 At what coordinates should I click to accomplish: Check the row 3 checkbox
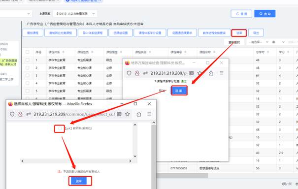point(28,75)
